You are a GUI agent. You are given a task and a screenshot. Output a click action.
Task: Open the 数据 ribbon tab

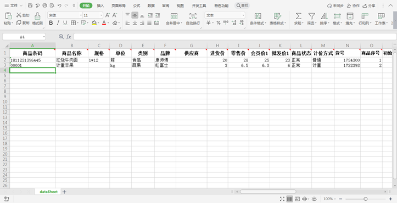tap(151, 5)
